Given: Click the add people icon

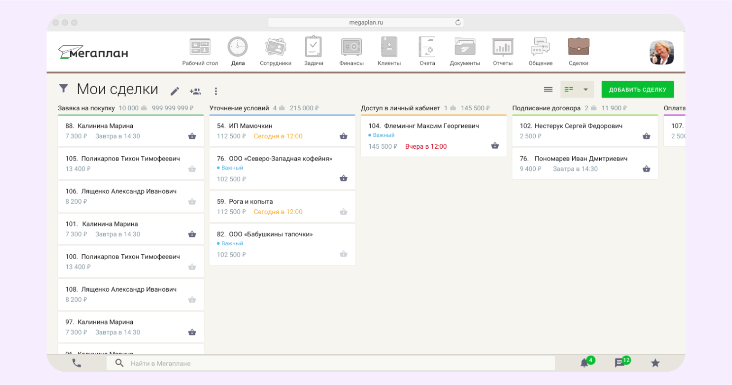Looking at the screenshot, I should [x=195, y=91].
